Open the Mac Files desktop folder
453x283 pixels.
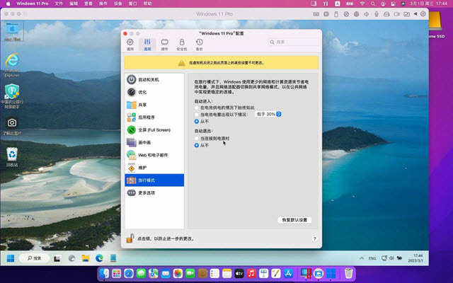coord(12,31)
